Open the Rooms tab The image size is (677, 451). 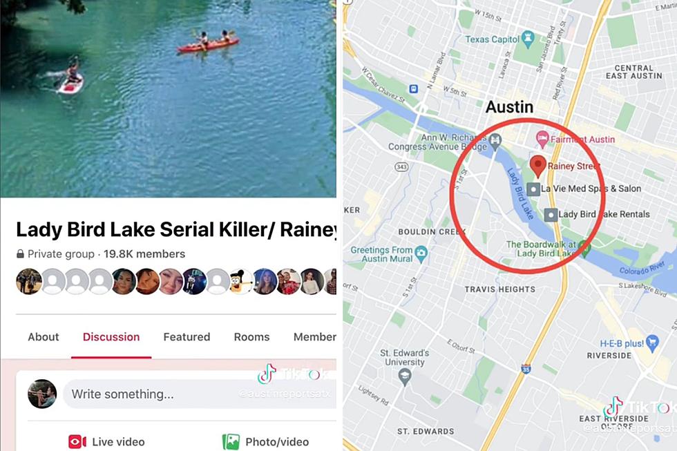pos(251,336)
